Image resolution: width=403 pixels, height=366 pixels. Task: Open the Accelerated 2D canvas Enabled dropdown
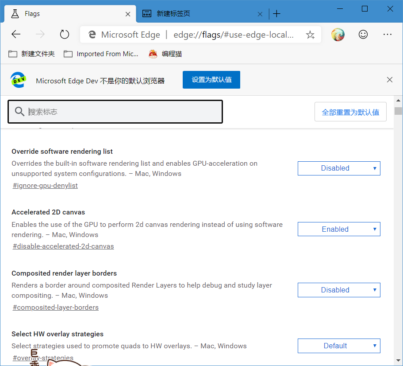point(339,229)
